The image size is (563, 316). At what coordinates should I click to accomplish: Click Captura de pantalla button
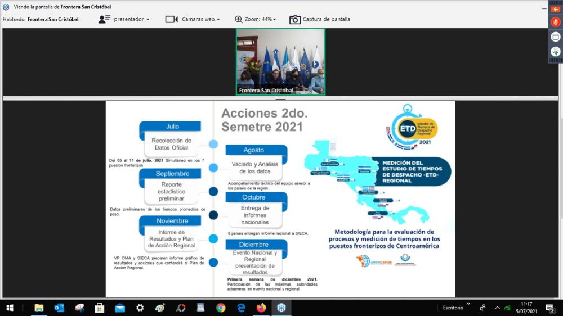(x=326, y=19)
